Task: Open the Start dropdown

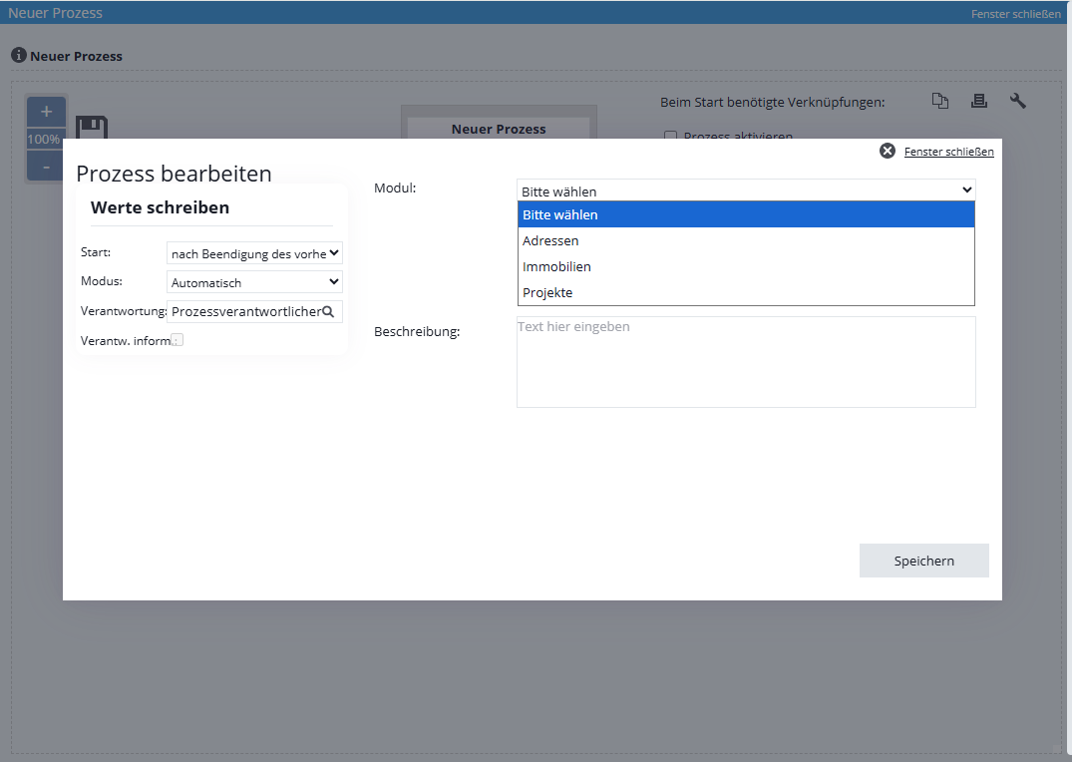Action: tap(254, 253)
